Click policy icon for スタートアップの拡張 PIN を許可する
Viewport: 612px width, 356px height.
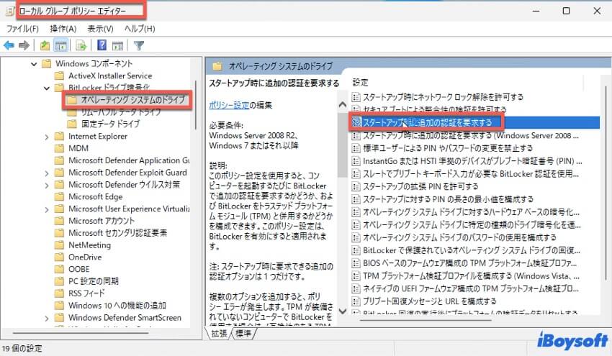pyautogui.click(x=356, y=186)
